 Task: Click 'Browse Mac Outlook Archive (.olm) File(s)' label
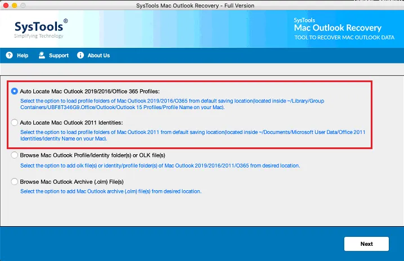[x=72, y=182]
